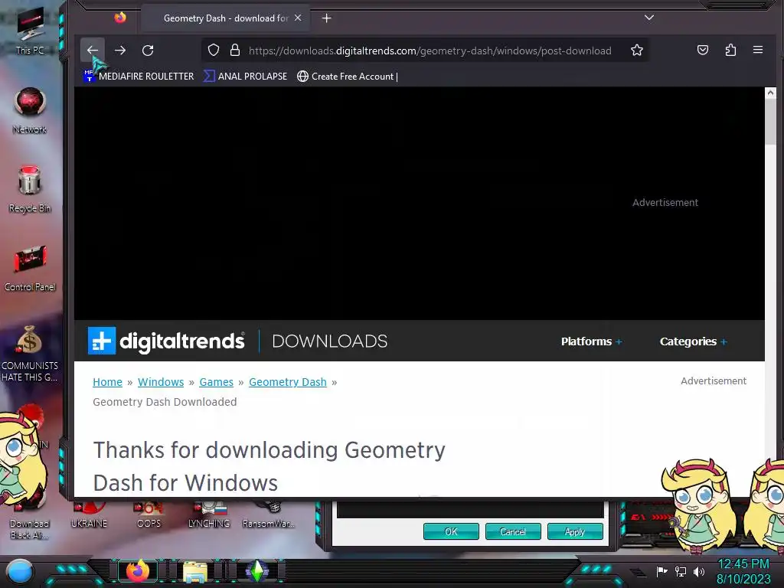The image size is (784, 588).
Task: Open the tracking protection shield icon
Action: pyautogui.click(x=214, y=50)
